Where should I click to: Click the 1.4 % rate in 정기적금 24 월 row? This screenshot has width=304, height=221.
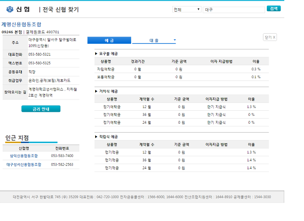tap(251, 168)
